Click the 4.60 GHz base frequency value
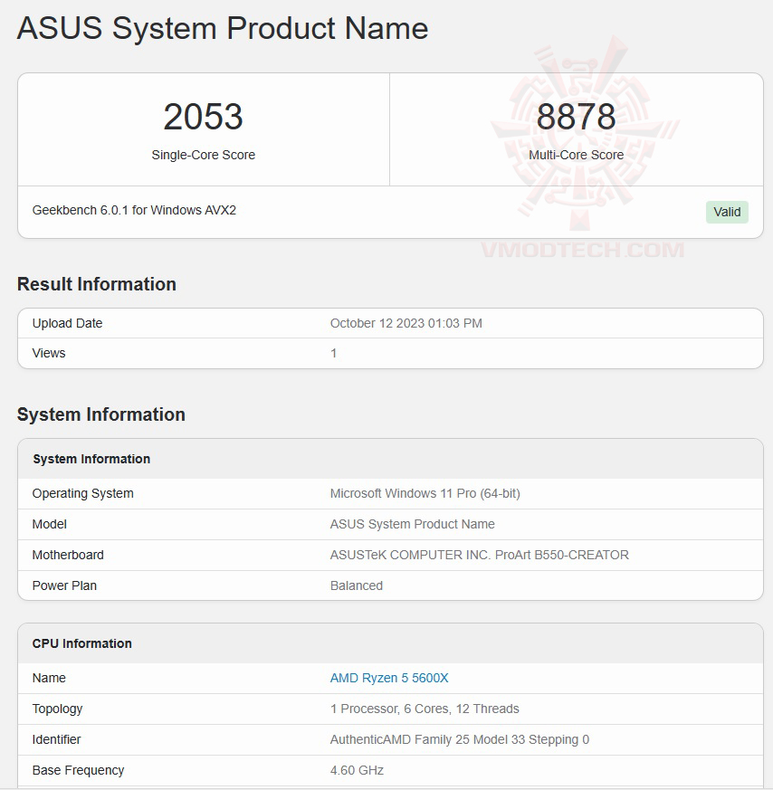The image size is (773, 790). [357, 770]
